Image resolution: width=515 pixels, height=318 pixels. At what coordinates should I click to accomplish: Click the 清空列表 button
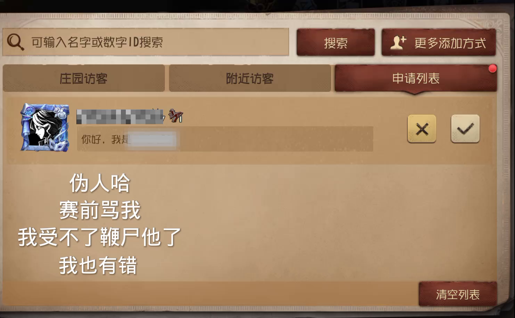coord(458,294)
